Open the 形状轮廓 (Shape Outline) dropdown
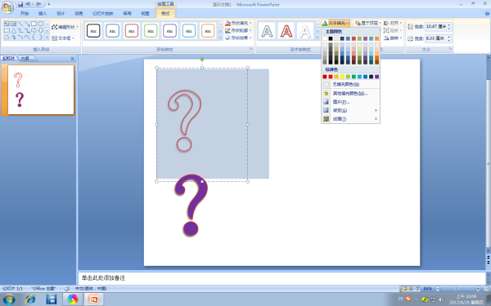Viewport: 491px width, 306px height. pos(238,31)
